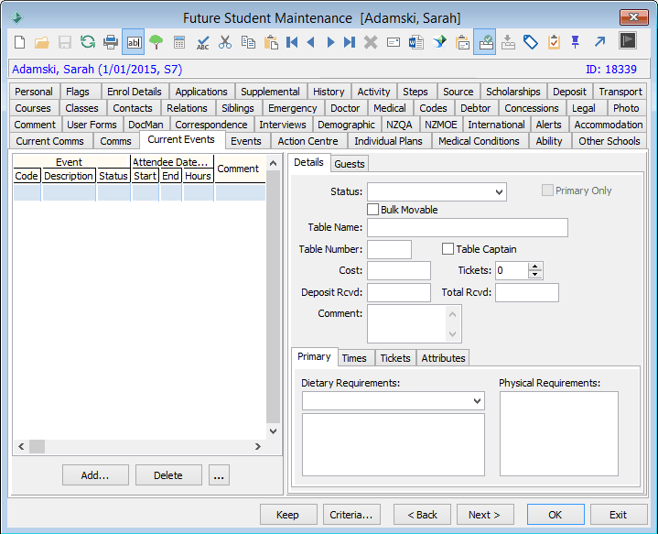
Task: Click the Cut scissors icon
Action: tap(225, 42)
